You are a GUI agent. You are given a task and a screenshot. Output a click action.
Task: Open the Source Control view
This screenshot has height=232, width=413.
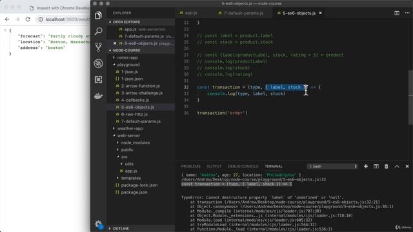click(98, 47)
